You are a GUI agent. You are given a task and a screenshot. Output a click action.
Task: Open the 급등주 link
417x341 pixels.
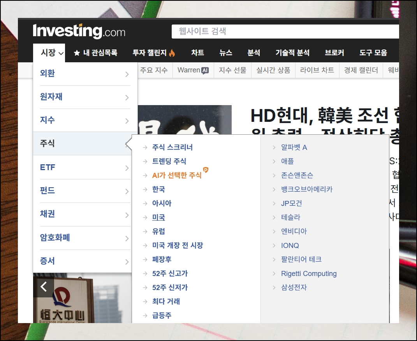(162, 315)
